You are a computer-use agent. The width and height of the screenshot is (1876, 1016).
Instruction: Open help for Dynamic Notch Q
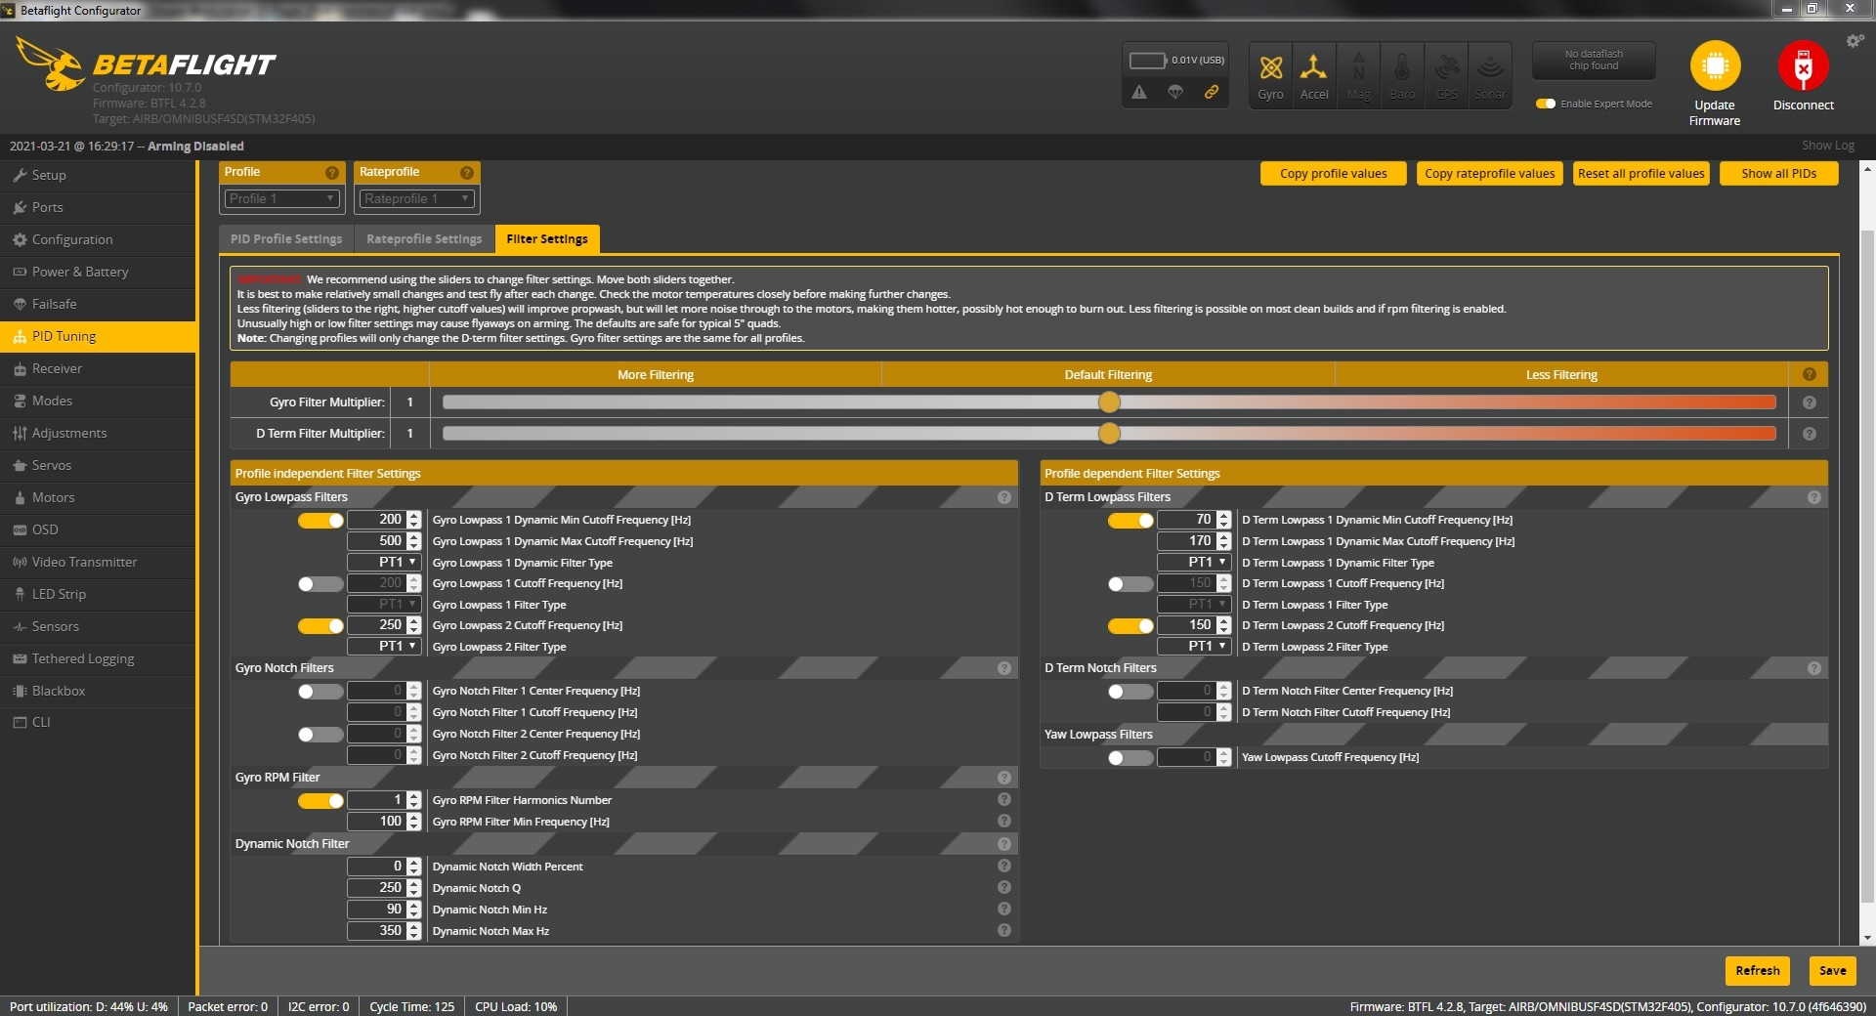click(x=1004, y=888)
